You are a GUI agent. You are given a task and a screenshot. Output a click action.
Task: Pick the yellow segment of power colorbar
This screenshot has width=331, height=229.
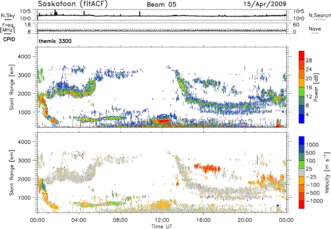coord(302,83)
